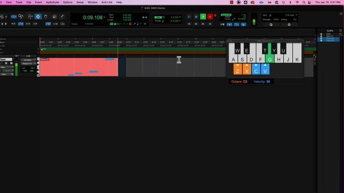The height and width of the screenshot is (193, 344).
Task: Click the red Piano-01 MIDI clip
Action: pos(79,67)
